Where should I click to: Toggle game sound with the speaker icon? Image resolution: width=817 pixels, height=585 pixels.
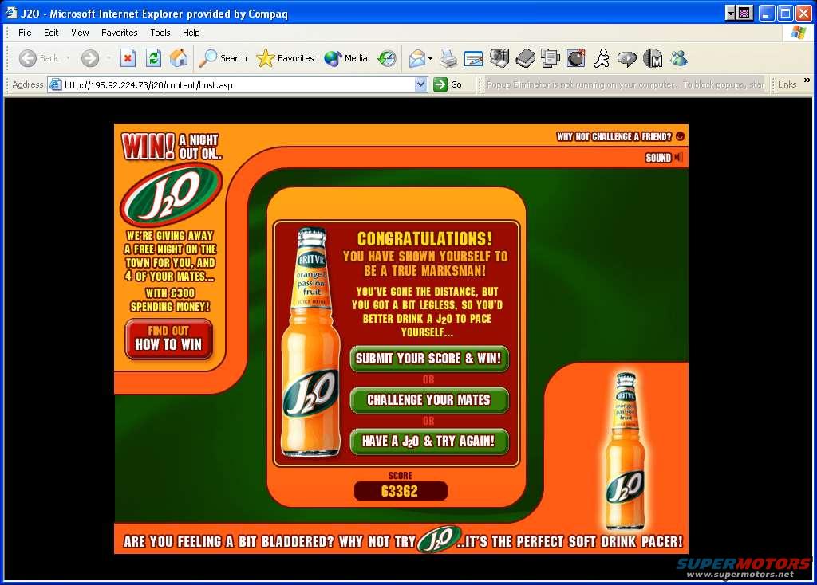[x=678, y=158]
